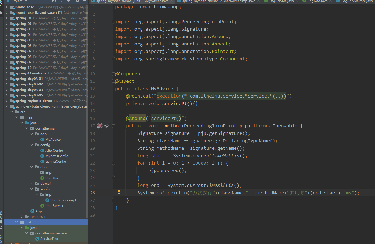Click the UserDao interface icon

click(42, 178)
